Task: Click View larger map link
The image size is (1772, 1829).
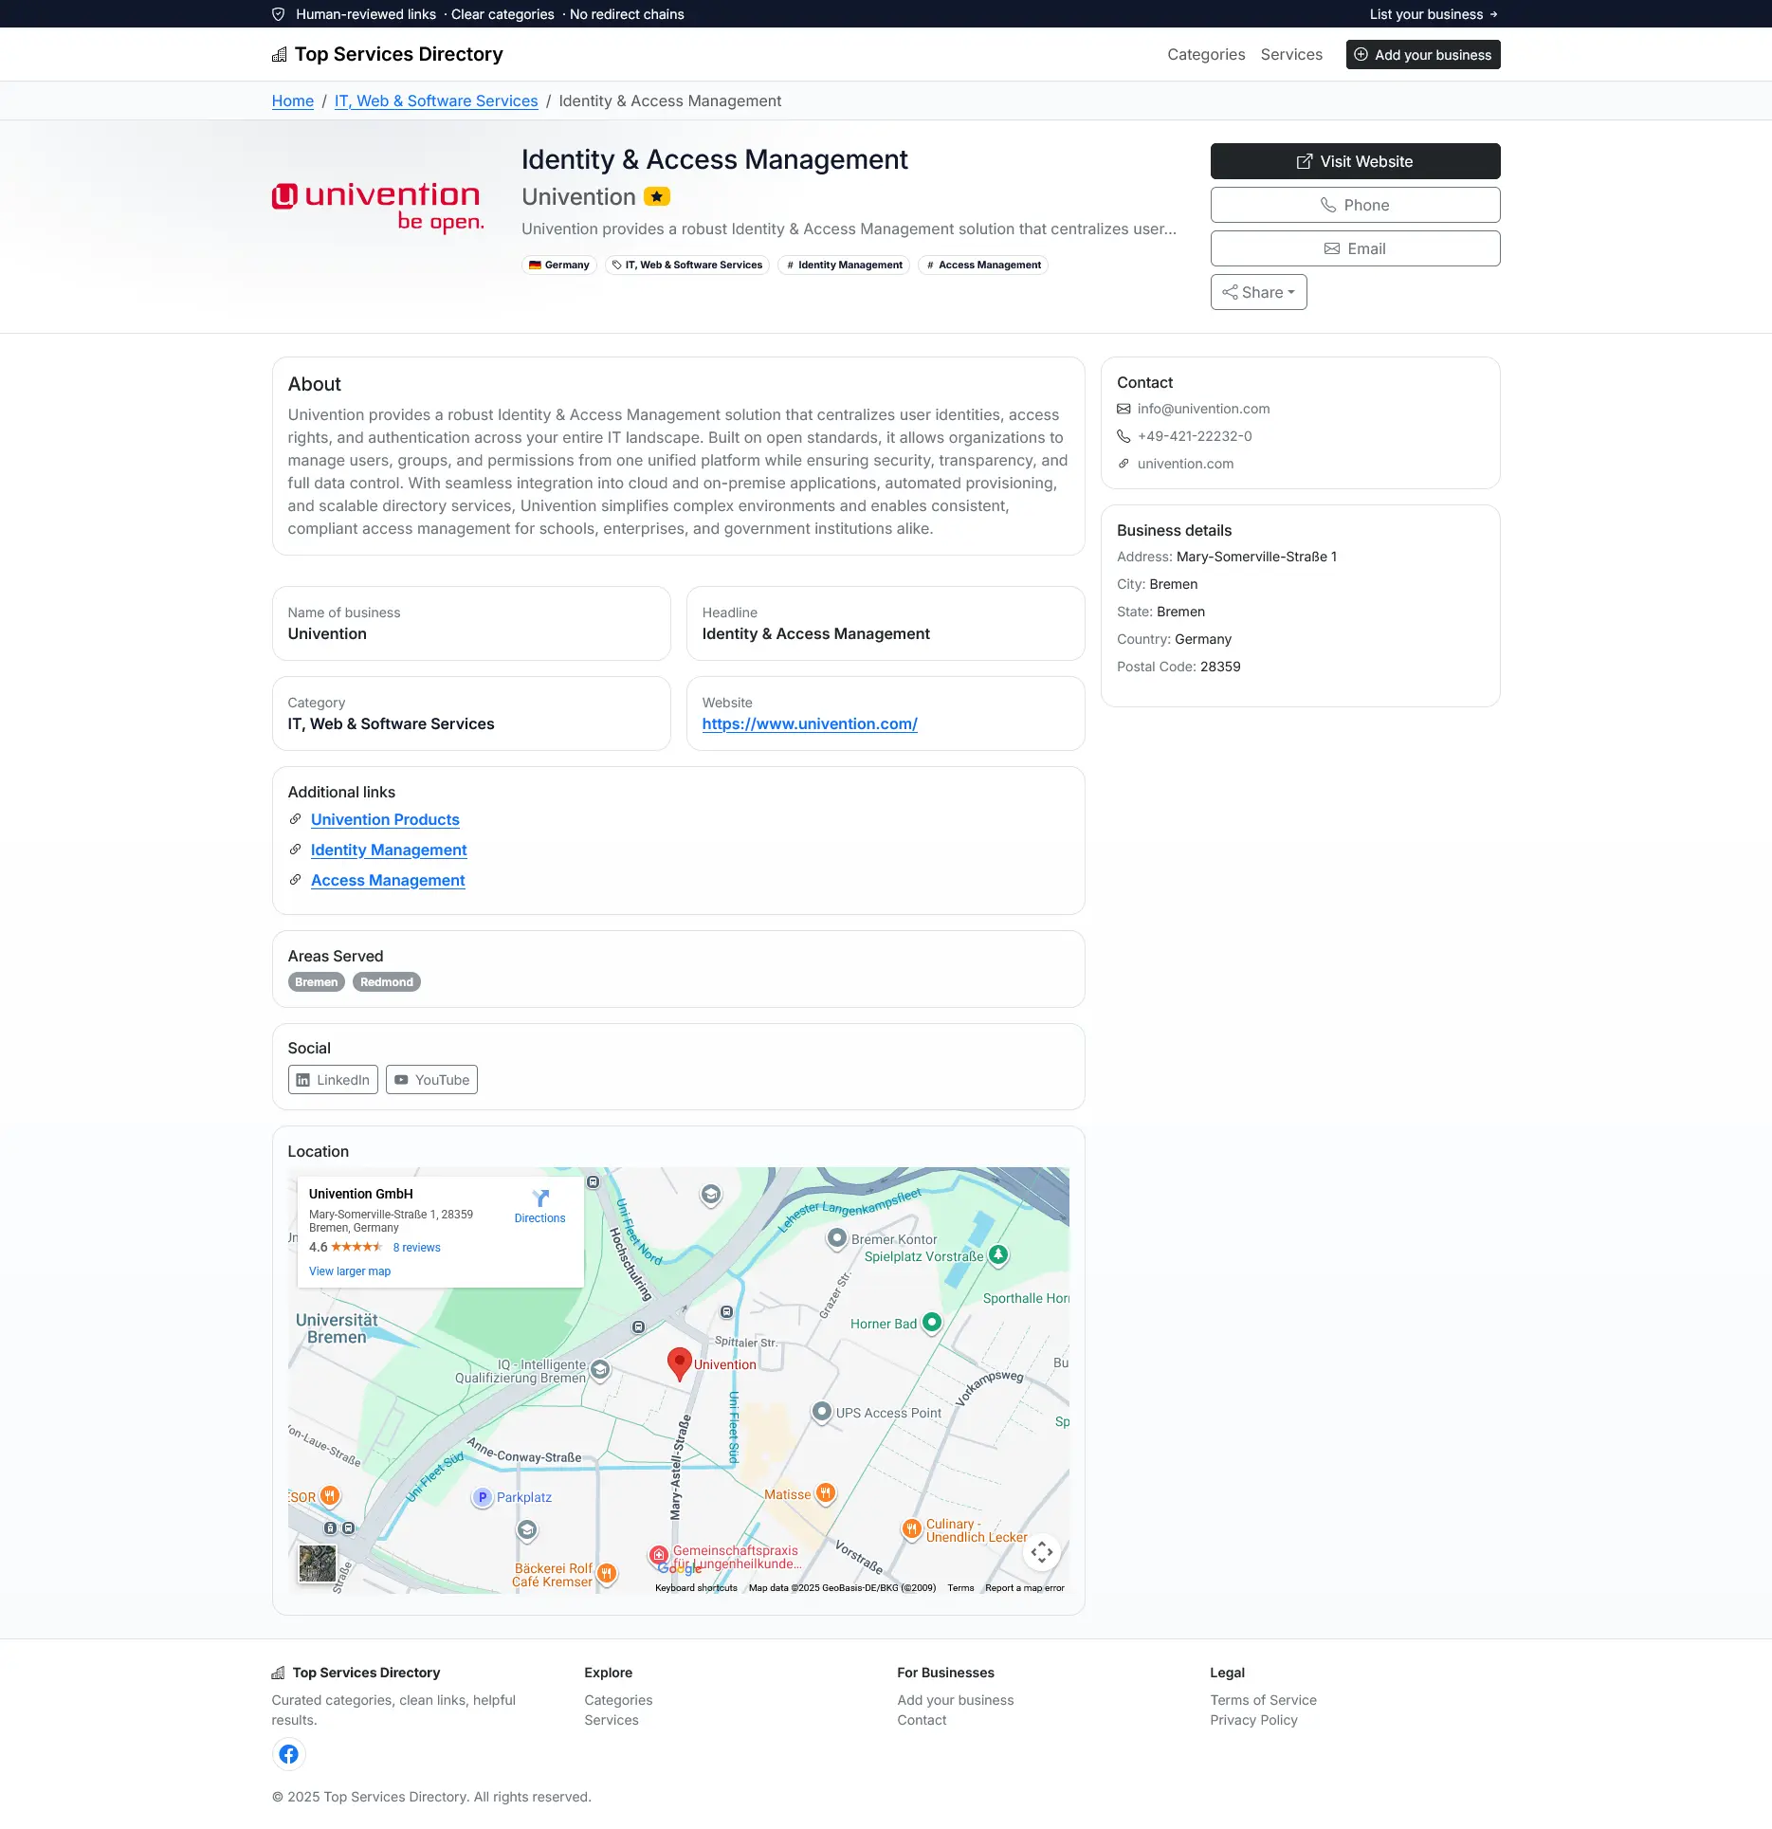Action: click(x=350, y=1271)
